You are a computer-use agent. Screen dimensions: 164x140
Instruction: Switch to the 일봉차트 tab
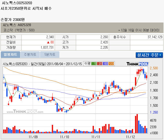(x=10, y=54)
